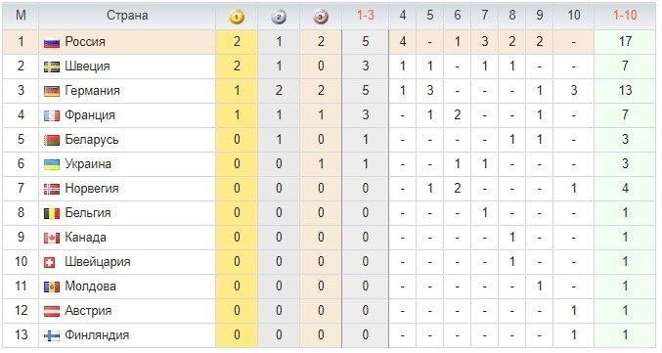Click the gold medal column icon
The width and height of the screenshot is (662, 353).
[x=237, y=17]
